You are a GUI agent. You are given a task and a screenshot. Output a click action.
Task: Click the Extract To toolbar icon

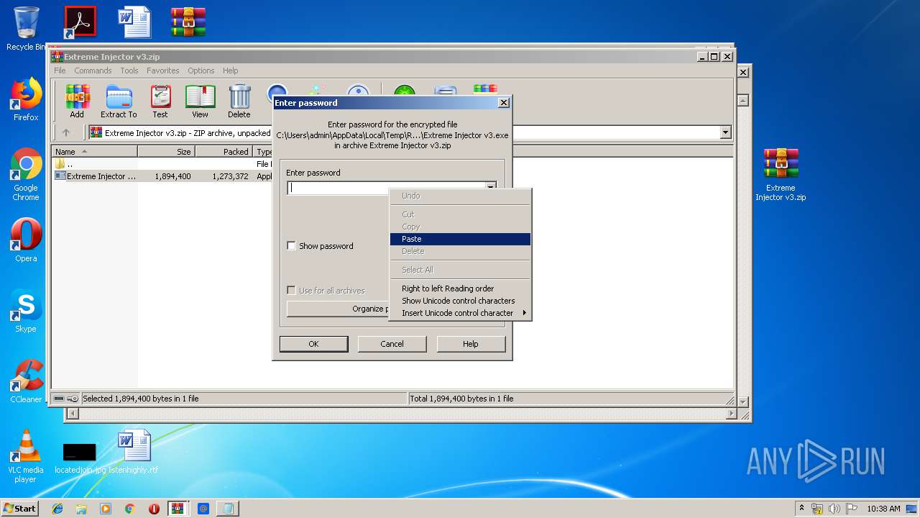tap(119, 101)
